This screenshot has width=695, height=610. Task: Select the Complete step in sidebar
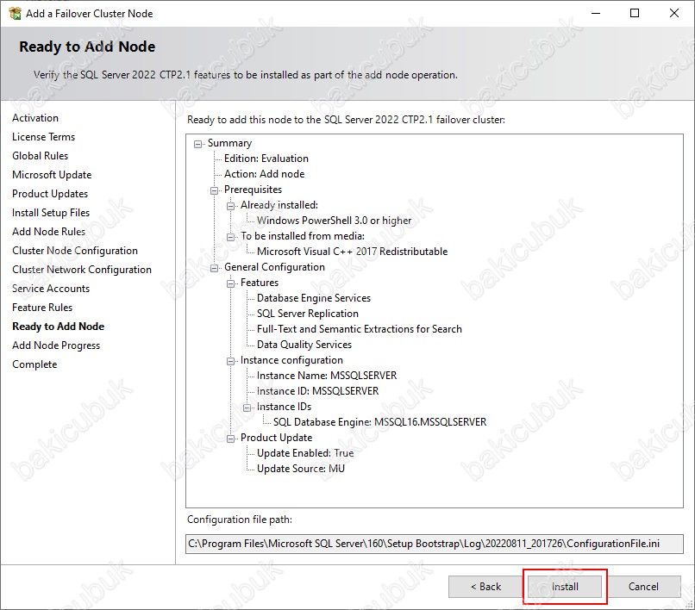34,364
